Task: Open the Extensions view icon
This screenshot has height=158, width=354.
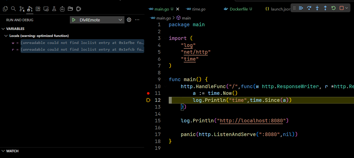Action: coord(38,9)
